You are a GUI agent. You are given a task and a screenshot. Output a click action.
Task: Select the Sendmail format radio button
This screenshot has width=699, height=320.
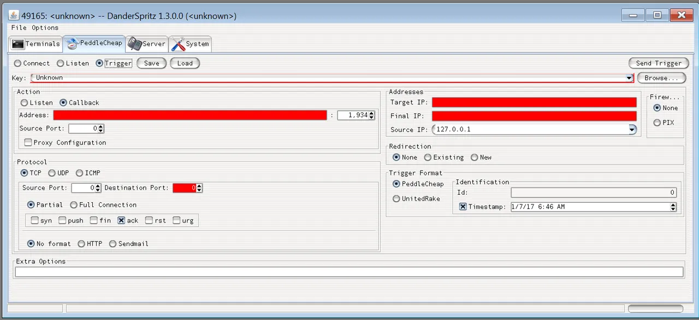pos(113,244)
